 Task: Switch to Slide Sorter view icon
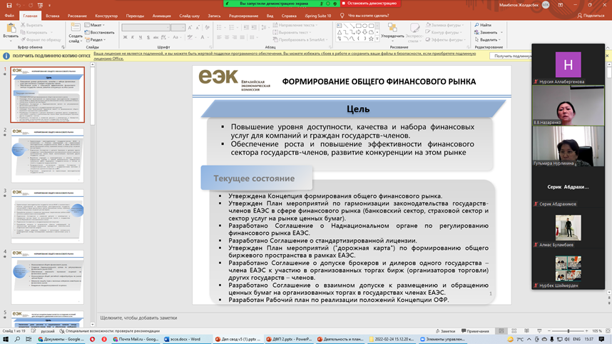point(514,330)
